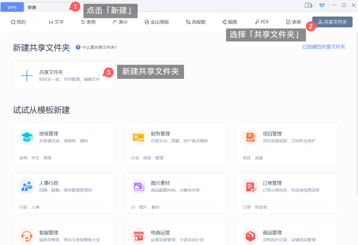Click the window count icon in title bar
358x245 pixels.
309,5
